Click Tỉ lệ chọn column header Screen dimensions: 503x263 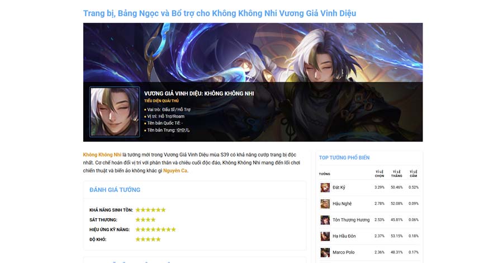(x=379, y=173)
